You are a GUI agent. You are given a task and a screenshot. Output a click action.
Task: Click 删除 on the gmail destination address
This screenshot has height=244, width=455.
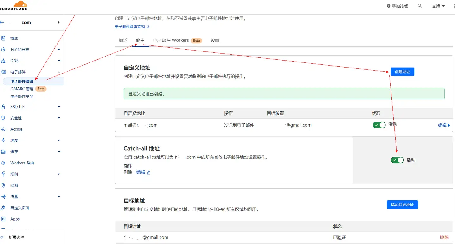point(444,237)
